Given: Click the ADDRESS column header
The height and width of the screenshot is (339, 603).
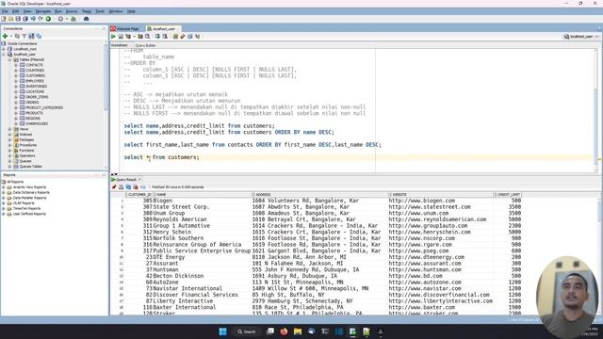Looking at the screenshot, I should (321, 195).
